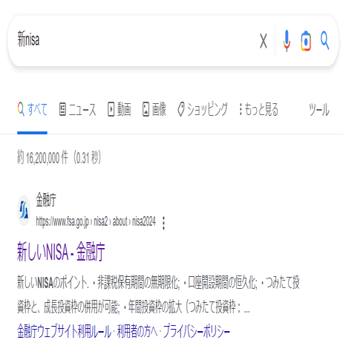
Task: Open the プライバシーポリシー sitelink
Action: tap(197, 331)
